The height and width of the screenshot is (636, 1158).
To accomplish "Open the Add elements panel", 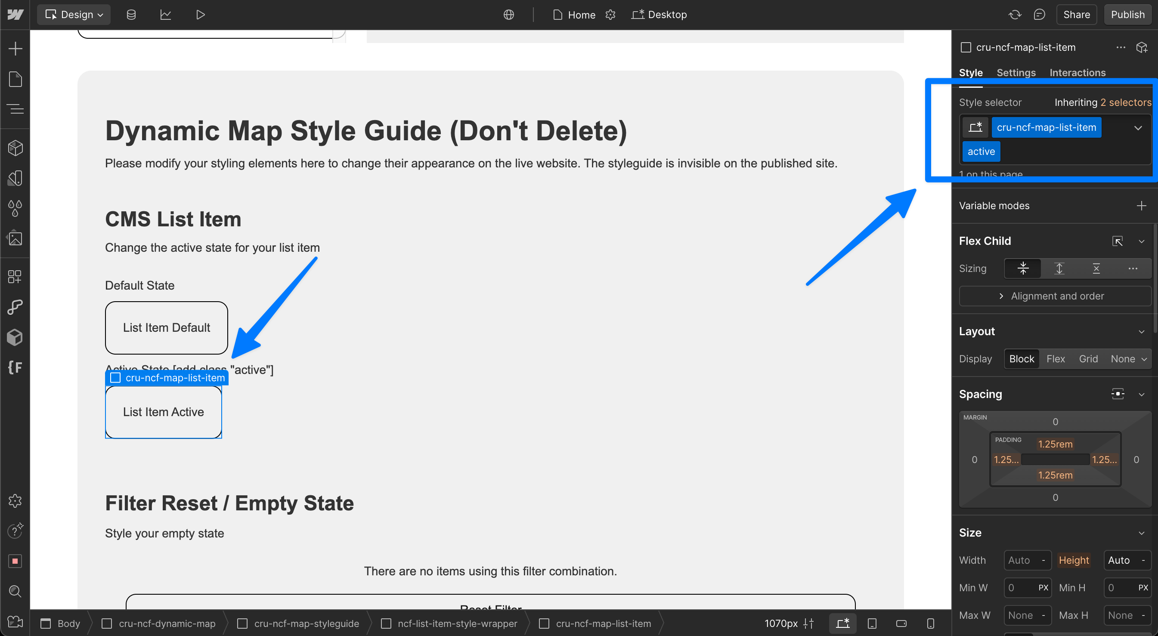I will pyautogui.click(x=15, y=49).
